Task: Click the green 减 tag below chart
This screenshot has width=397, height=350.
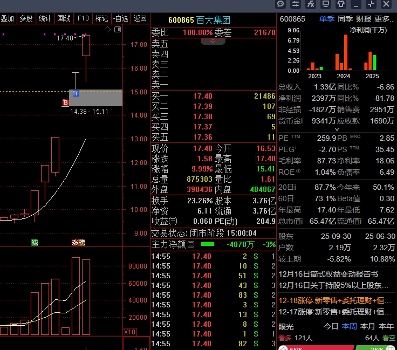Action: coord(35,243)
